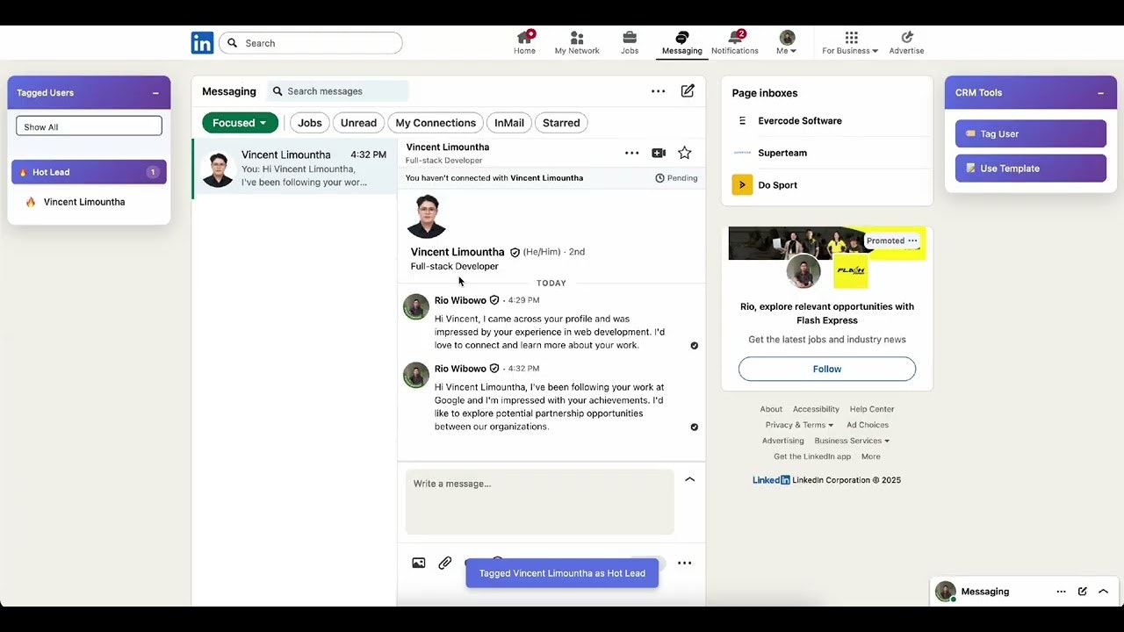Select the Hot Lead tag group
This screenshot has width=1124, height=632.
tap(89, 172)
